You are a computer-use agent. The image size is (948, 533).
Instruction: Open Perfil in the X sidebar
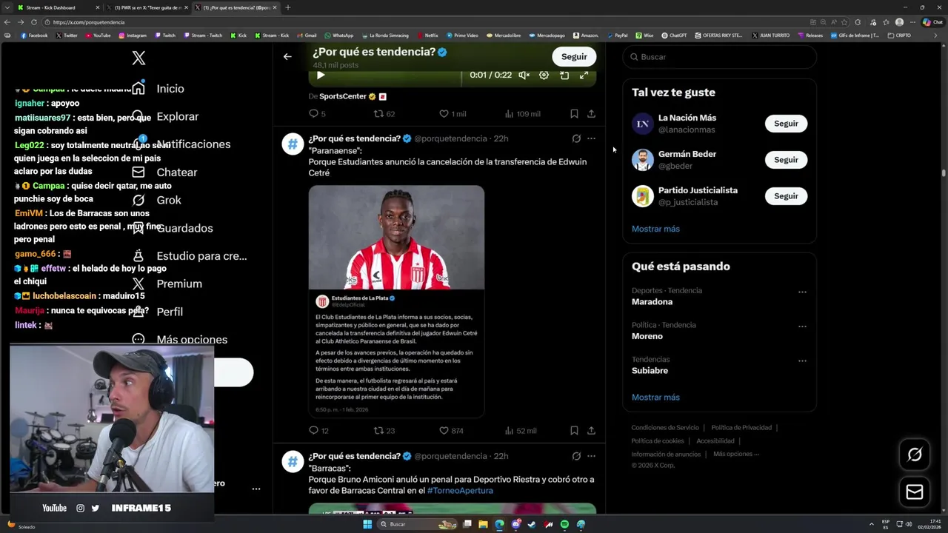point(157,312)
